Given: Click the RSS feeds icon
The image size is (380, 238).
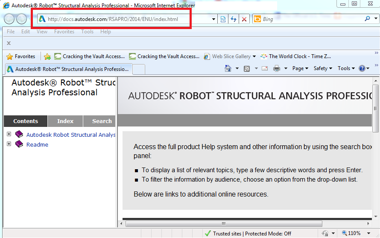Looking at the screenshot, I should (247, 69).
